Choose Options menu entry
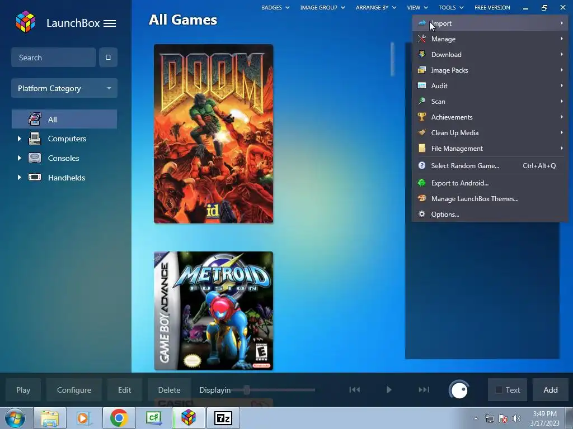 tap(490, 214)
